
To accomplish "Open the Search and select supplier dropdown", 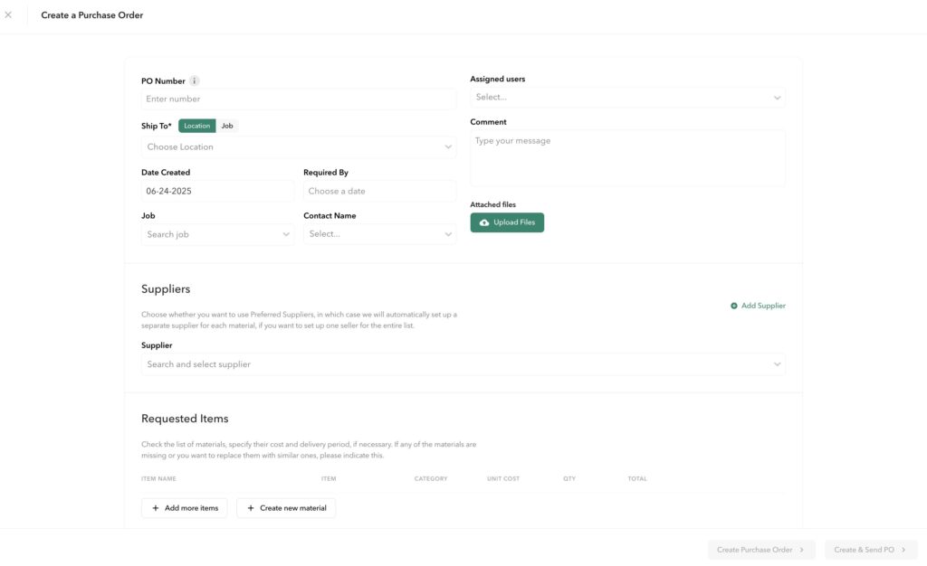I will coord(463,364).
